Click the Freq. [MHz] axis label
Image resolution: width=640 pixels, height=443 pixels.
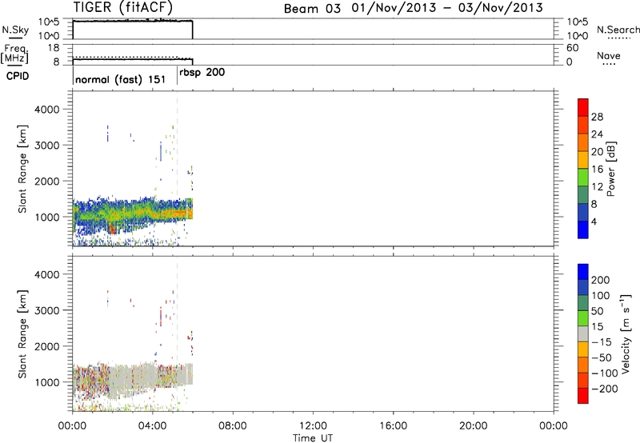tap(14, 54)
